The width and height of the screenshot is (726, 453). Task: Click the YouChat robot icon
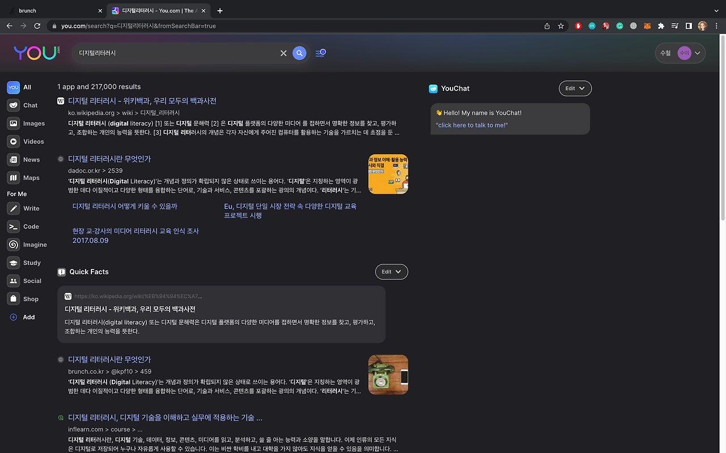click(x=433, y=88)
